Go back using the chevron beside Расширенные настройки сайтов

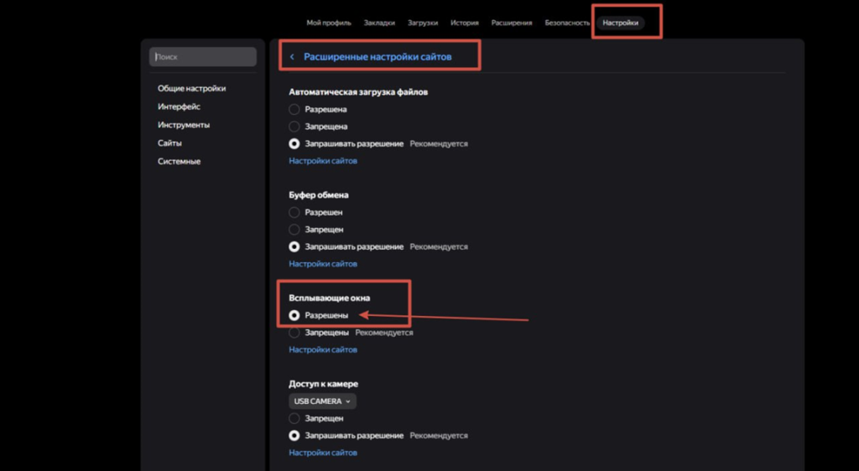[292, 57]
